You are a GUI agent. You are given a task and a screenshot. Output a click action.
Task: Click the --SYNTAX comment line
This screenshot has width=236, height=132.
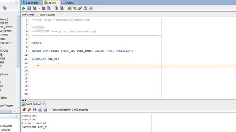(38, 27)
